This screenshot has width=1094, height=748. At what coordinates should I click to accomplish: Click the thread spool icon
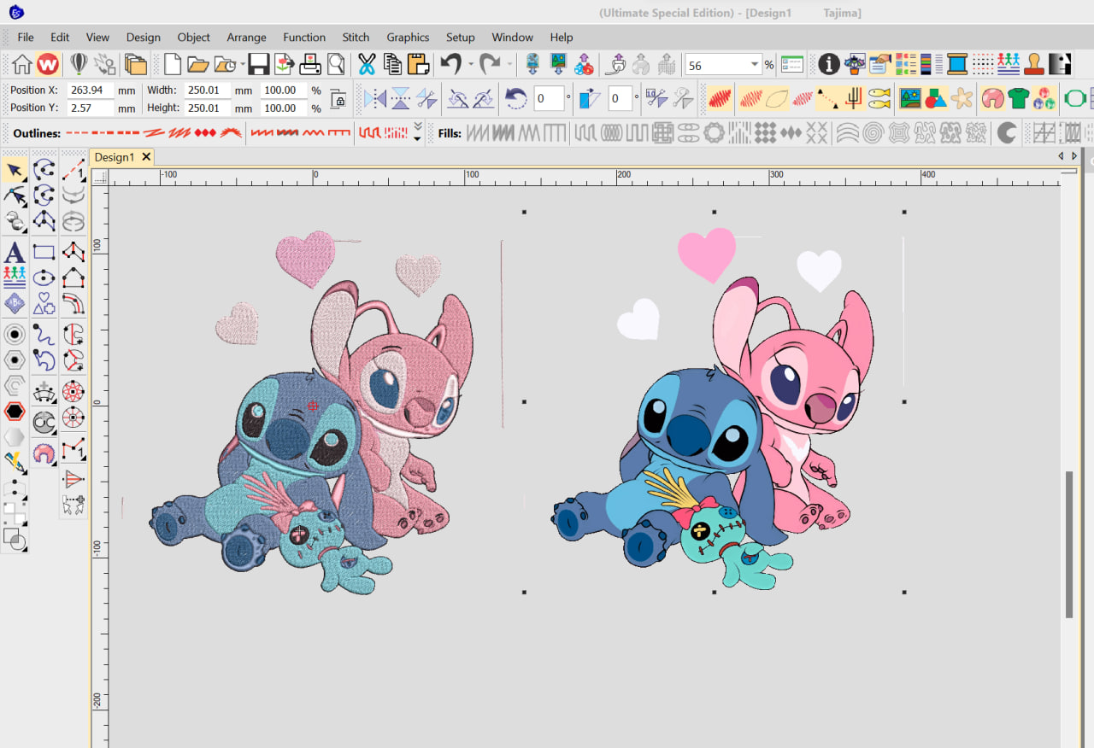click(957, 64)
